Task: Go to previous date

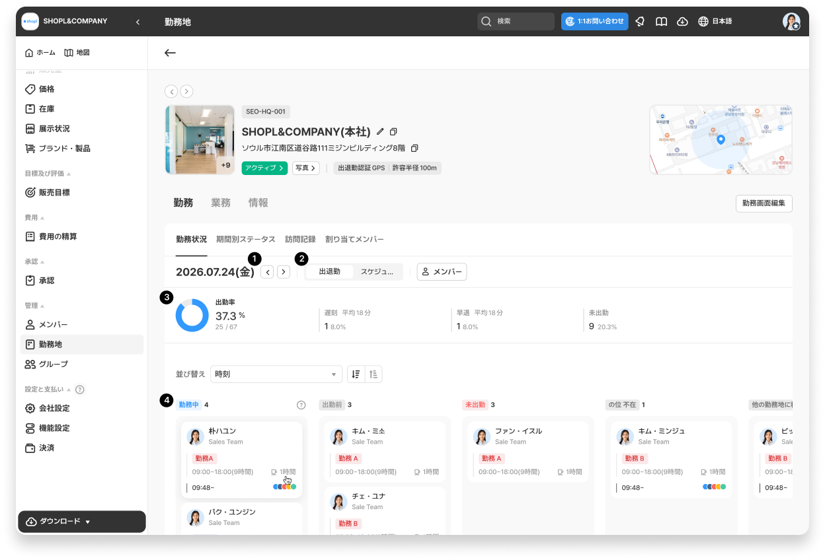Action: point(267,272)
